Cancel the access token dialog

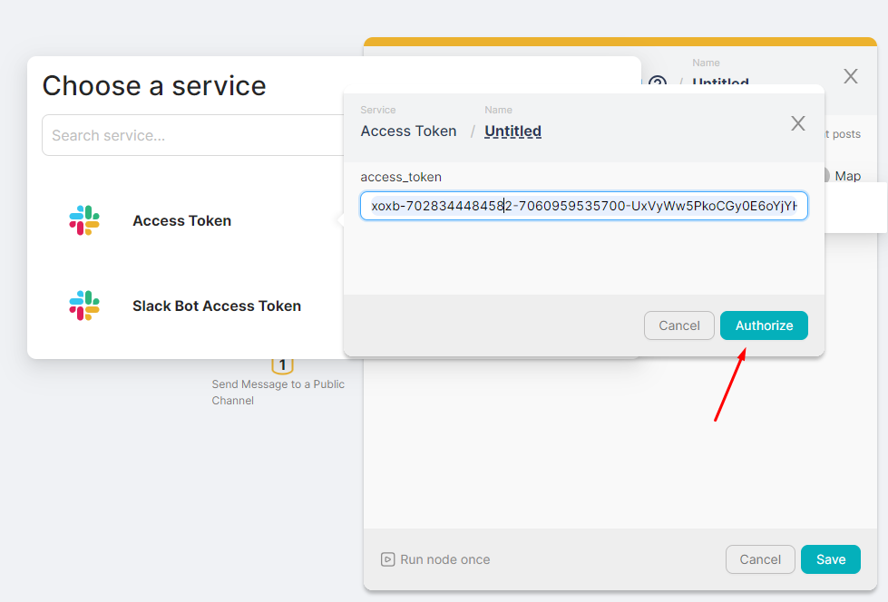[678, 325]
